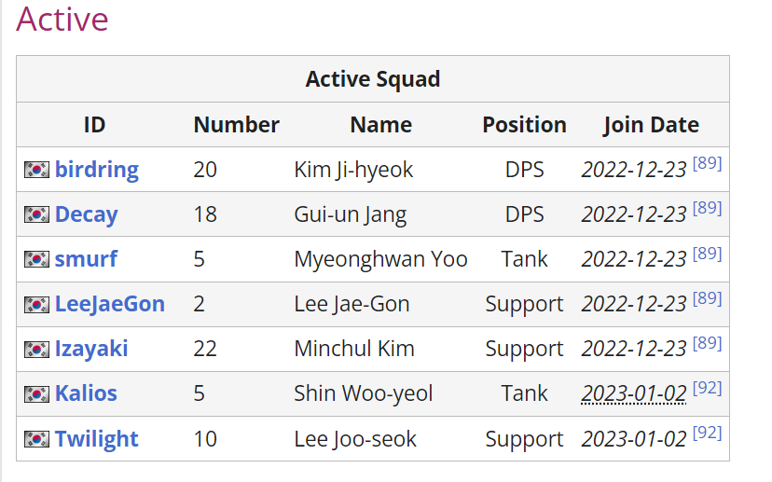Open reference 89 in birdring's row

point(707,163)
